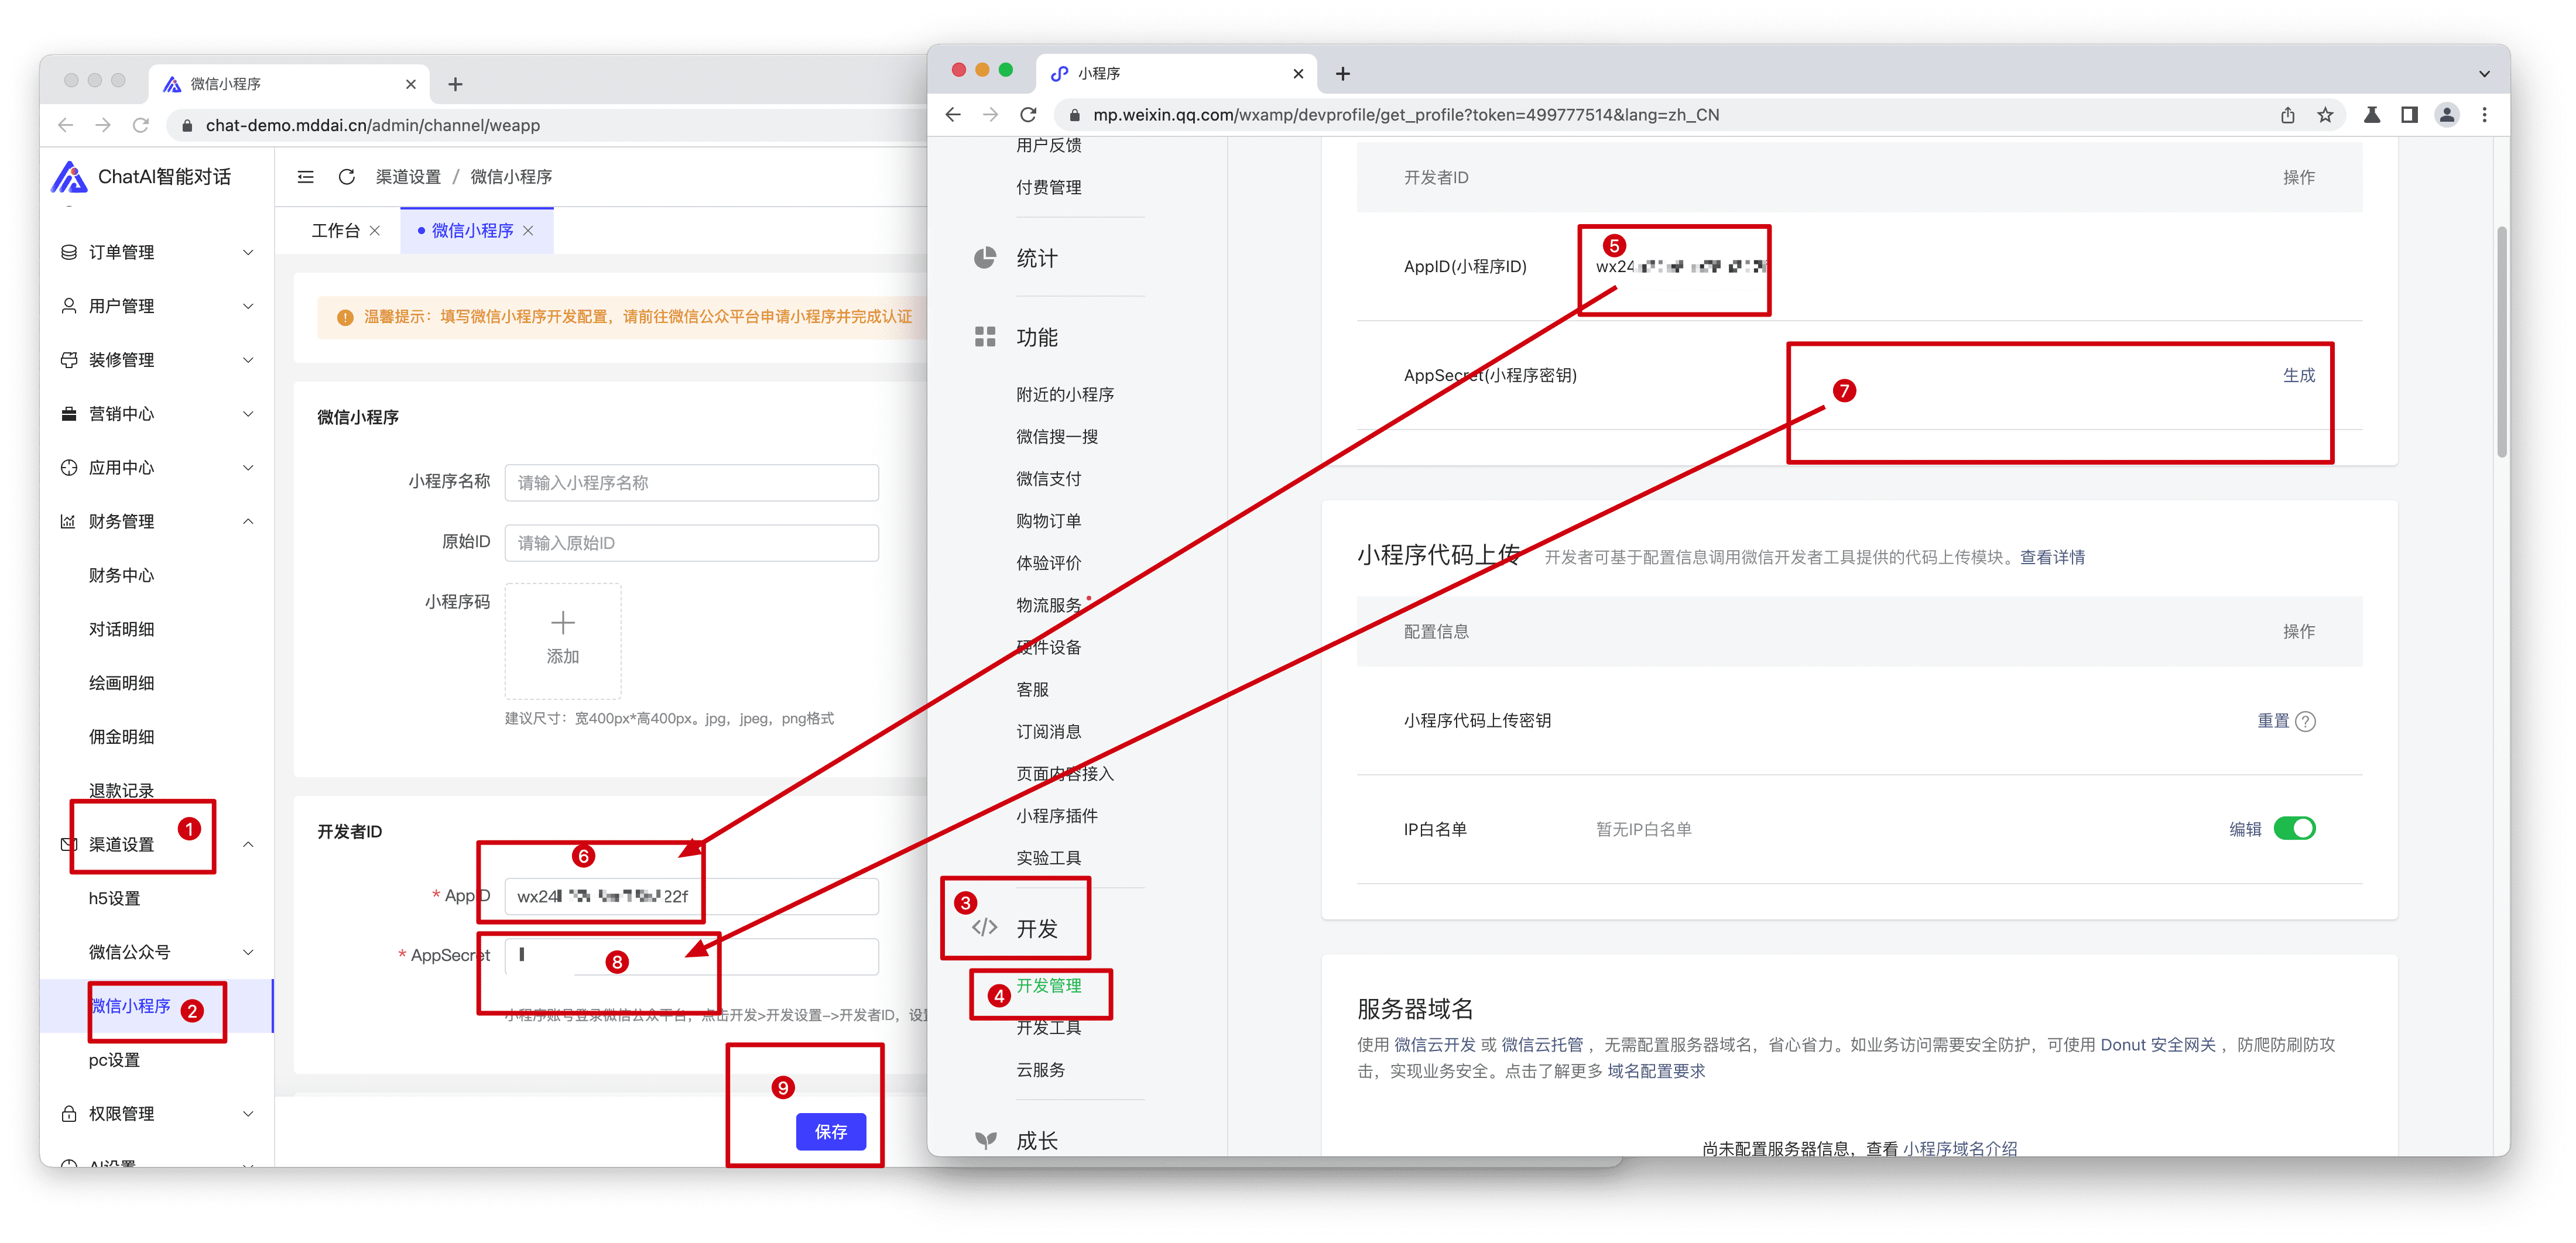Click 编辑 for the IP whitelist
Image resolution: width=2576 pixels, height=1243 pixels.
[x=2245, y=828]
